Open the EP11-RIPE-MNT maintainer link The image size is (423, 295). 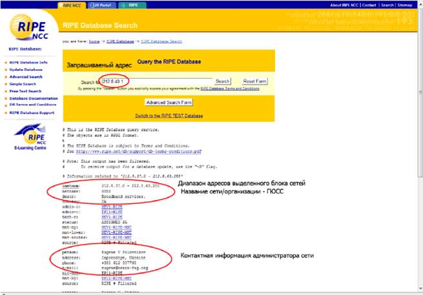(x=116, y=278)
